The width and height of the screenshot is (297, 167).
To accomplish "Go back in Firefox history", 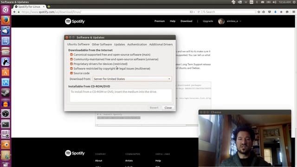I will [14, 12].
